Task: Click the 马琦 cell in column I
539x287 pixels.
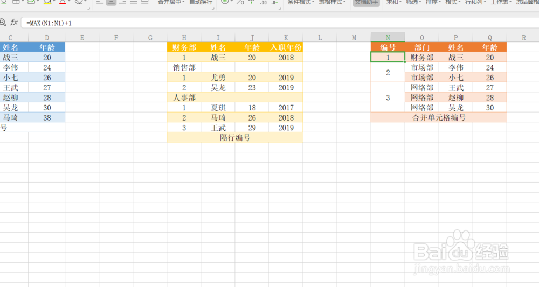Action: click(x=218, y=118)
